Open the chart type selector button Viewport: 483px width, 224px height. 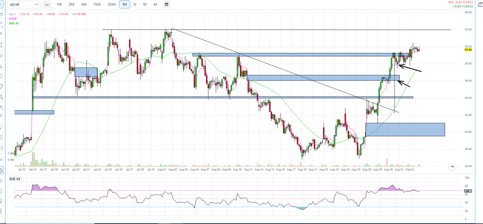[x=47, y=4]
